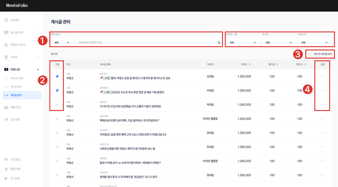This screenshot has height=187, width=338.
Task: Open the 게시판 filter dropdown
Action: point(279,43)
